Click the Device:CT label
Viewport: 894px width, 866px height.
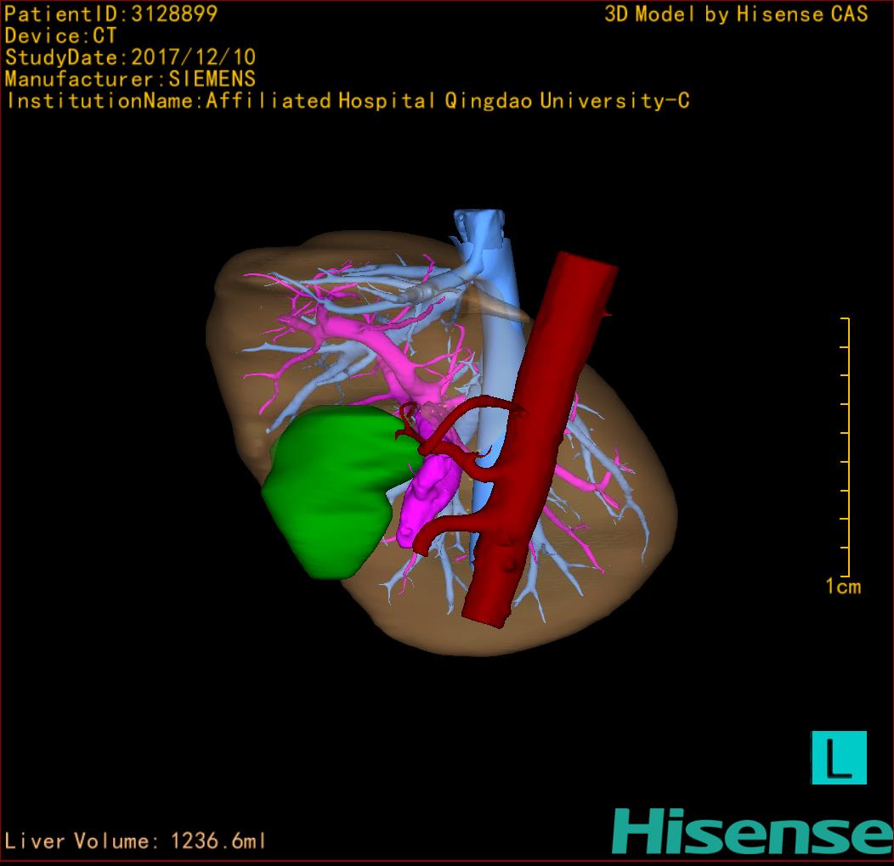click(x=60, y=36)
